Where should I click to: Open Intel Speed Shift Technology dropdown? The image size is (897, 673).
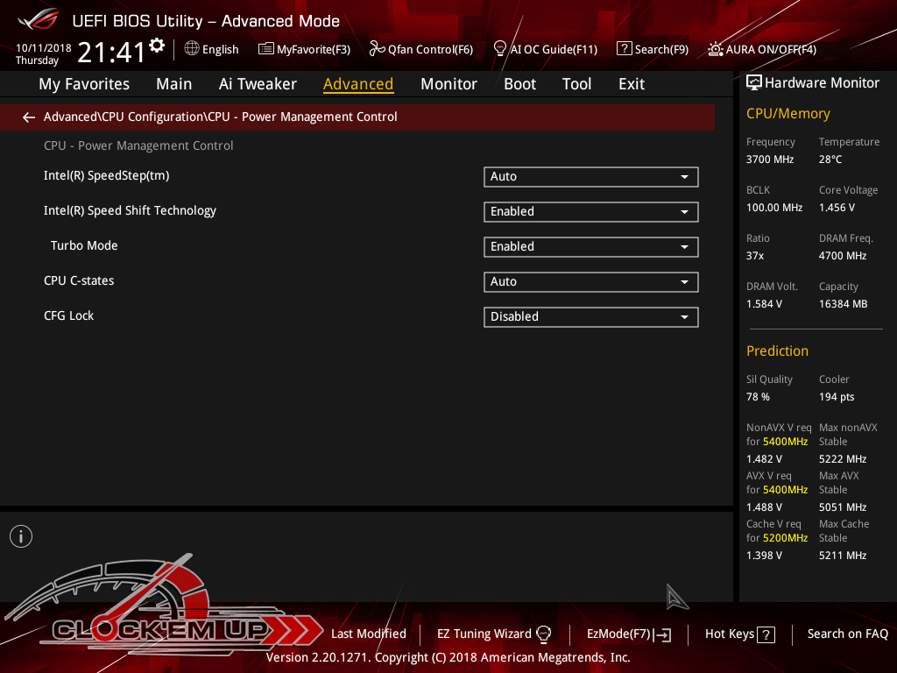coord(590,212)
